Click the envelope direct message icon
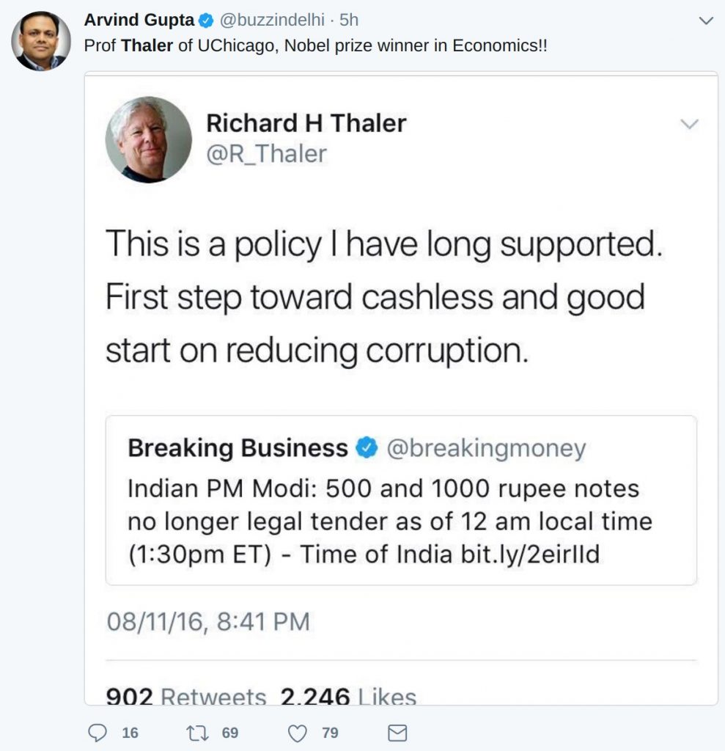Screen dimensions: 725x751 397,732
